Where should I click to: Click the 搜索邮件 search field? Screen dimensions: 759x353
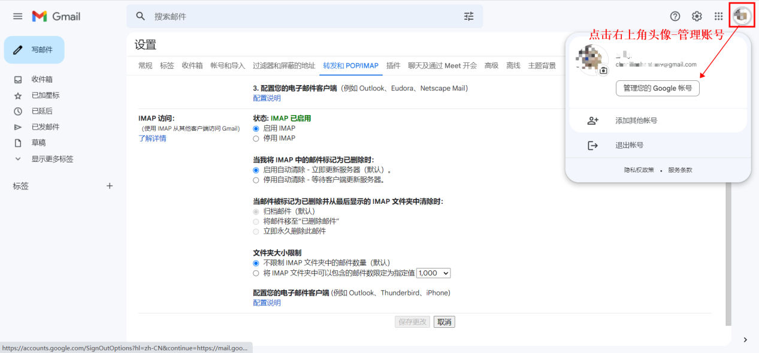click(x=304, y=16)
